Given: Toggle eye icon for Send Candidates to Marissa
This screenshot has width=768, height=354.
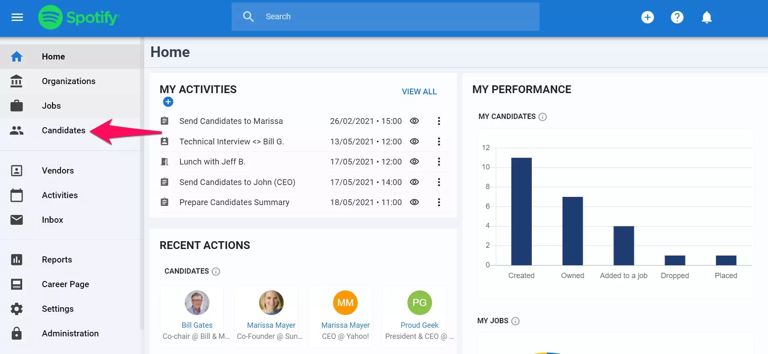Looking at the screenshot, I should click(x=414, y=121).
